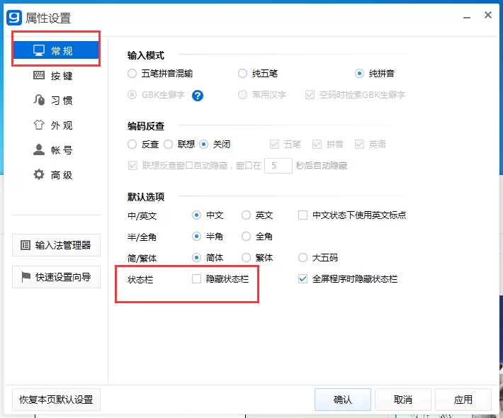Open the 常规 general settings tab
The width and height of the screenshot is (503, 418).
(56, 50)
